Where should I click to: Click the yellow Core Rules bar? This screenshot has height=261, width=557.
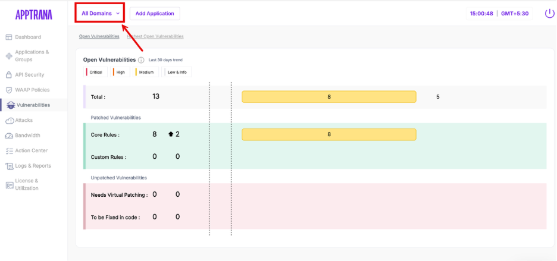point(328,134)
